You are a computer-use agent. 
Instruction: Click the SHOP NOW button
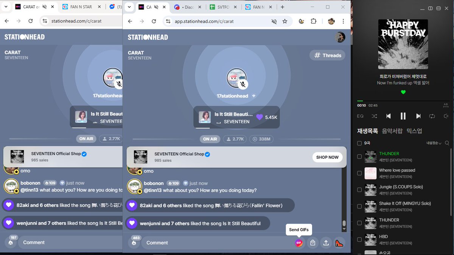tap(327, 157)
